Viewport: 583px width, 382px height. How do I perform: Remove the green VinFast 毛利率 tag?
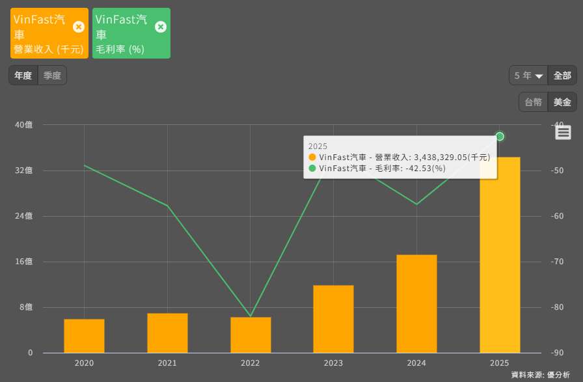click(x=161, y=27)
